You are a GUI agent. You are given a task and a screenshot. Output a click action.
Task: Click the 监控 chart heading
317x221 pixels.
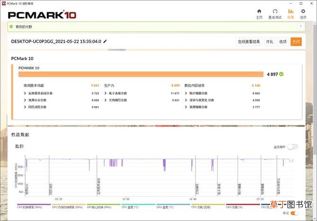[19, 146]
